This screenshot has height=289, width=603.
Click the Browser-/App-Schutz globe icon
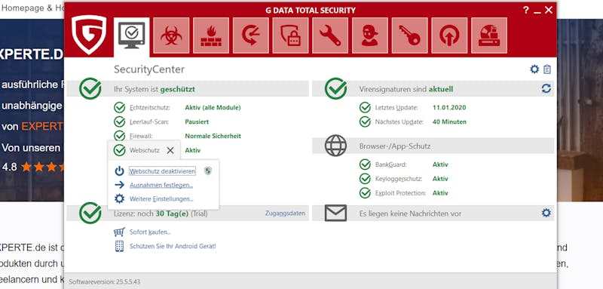click(335, 146)
